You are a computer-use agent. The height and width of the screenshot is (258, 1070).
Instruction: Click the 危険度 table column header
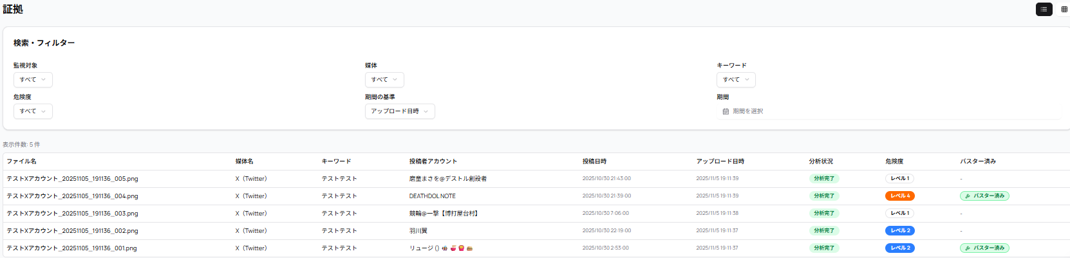click(894, 161)
